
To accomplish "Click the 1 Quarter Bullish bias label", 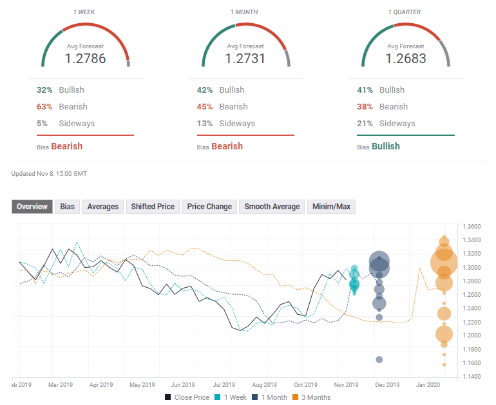I will [x=385, y=146].
